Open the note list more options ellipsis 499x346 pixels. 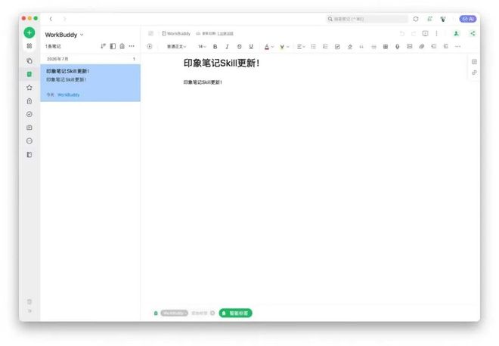pos(132,46)
